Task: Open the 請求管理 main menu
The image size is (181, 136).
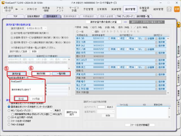Action: (130, 9)
